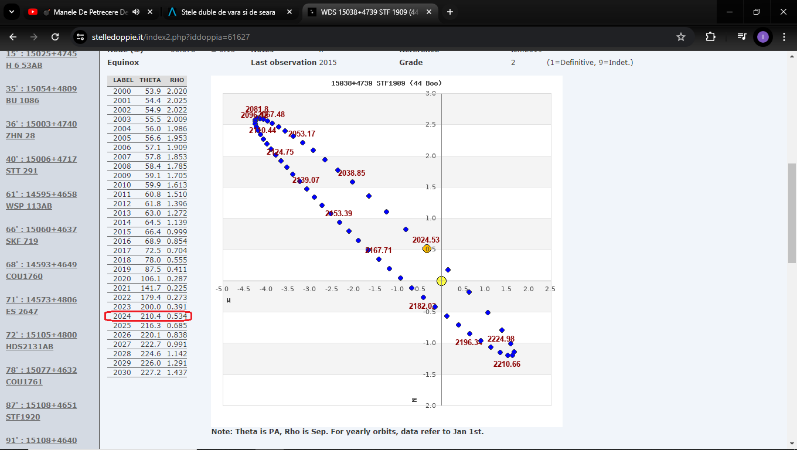Image resolution: width=797 pixels, height=450 pixels.
Task: Open the Chrome three-dot menu
Action: 784,37
